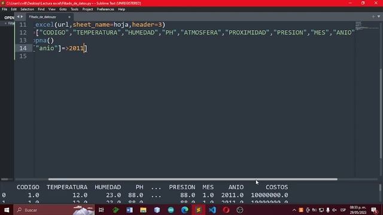Open the Find menu
Image resolution: width=383 pixels, height=215 pixels.
click(x=41, y=10)
